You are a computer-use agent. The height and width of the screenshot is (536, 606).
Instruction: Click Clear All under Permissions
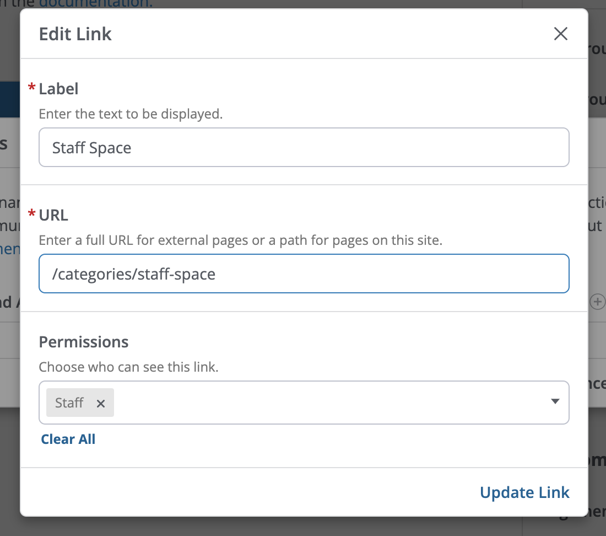tap(68, 439)
